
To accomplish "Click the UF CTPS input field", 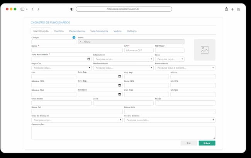I will [x=193, y=85].
